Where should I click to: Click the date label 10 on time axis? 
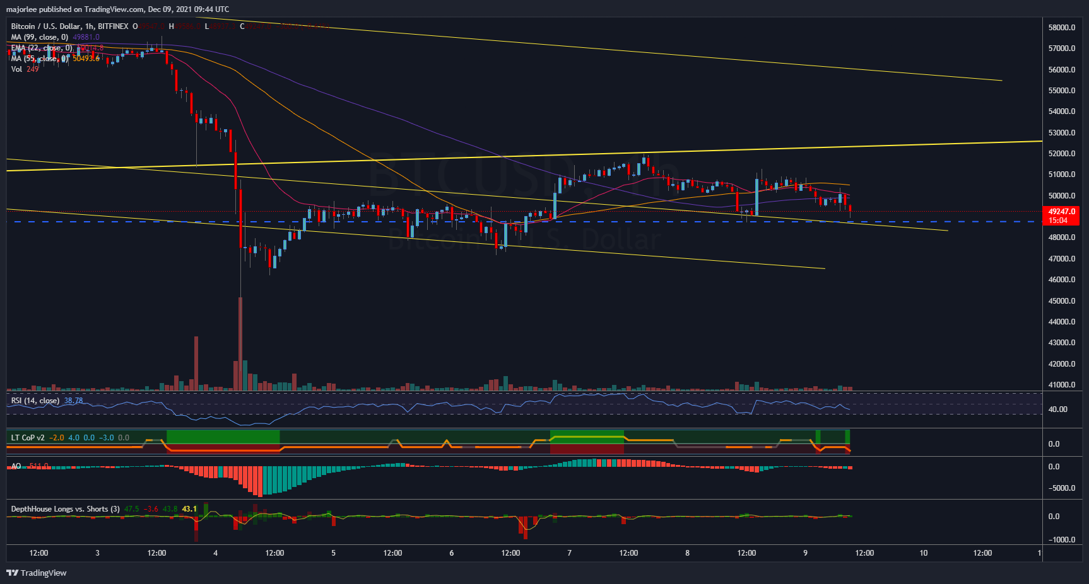pyautogui.click(x=923, y=553)
